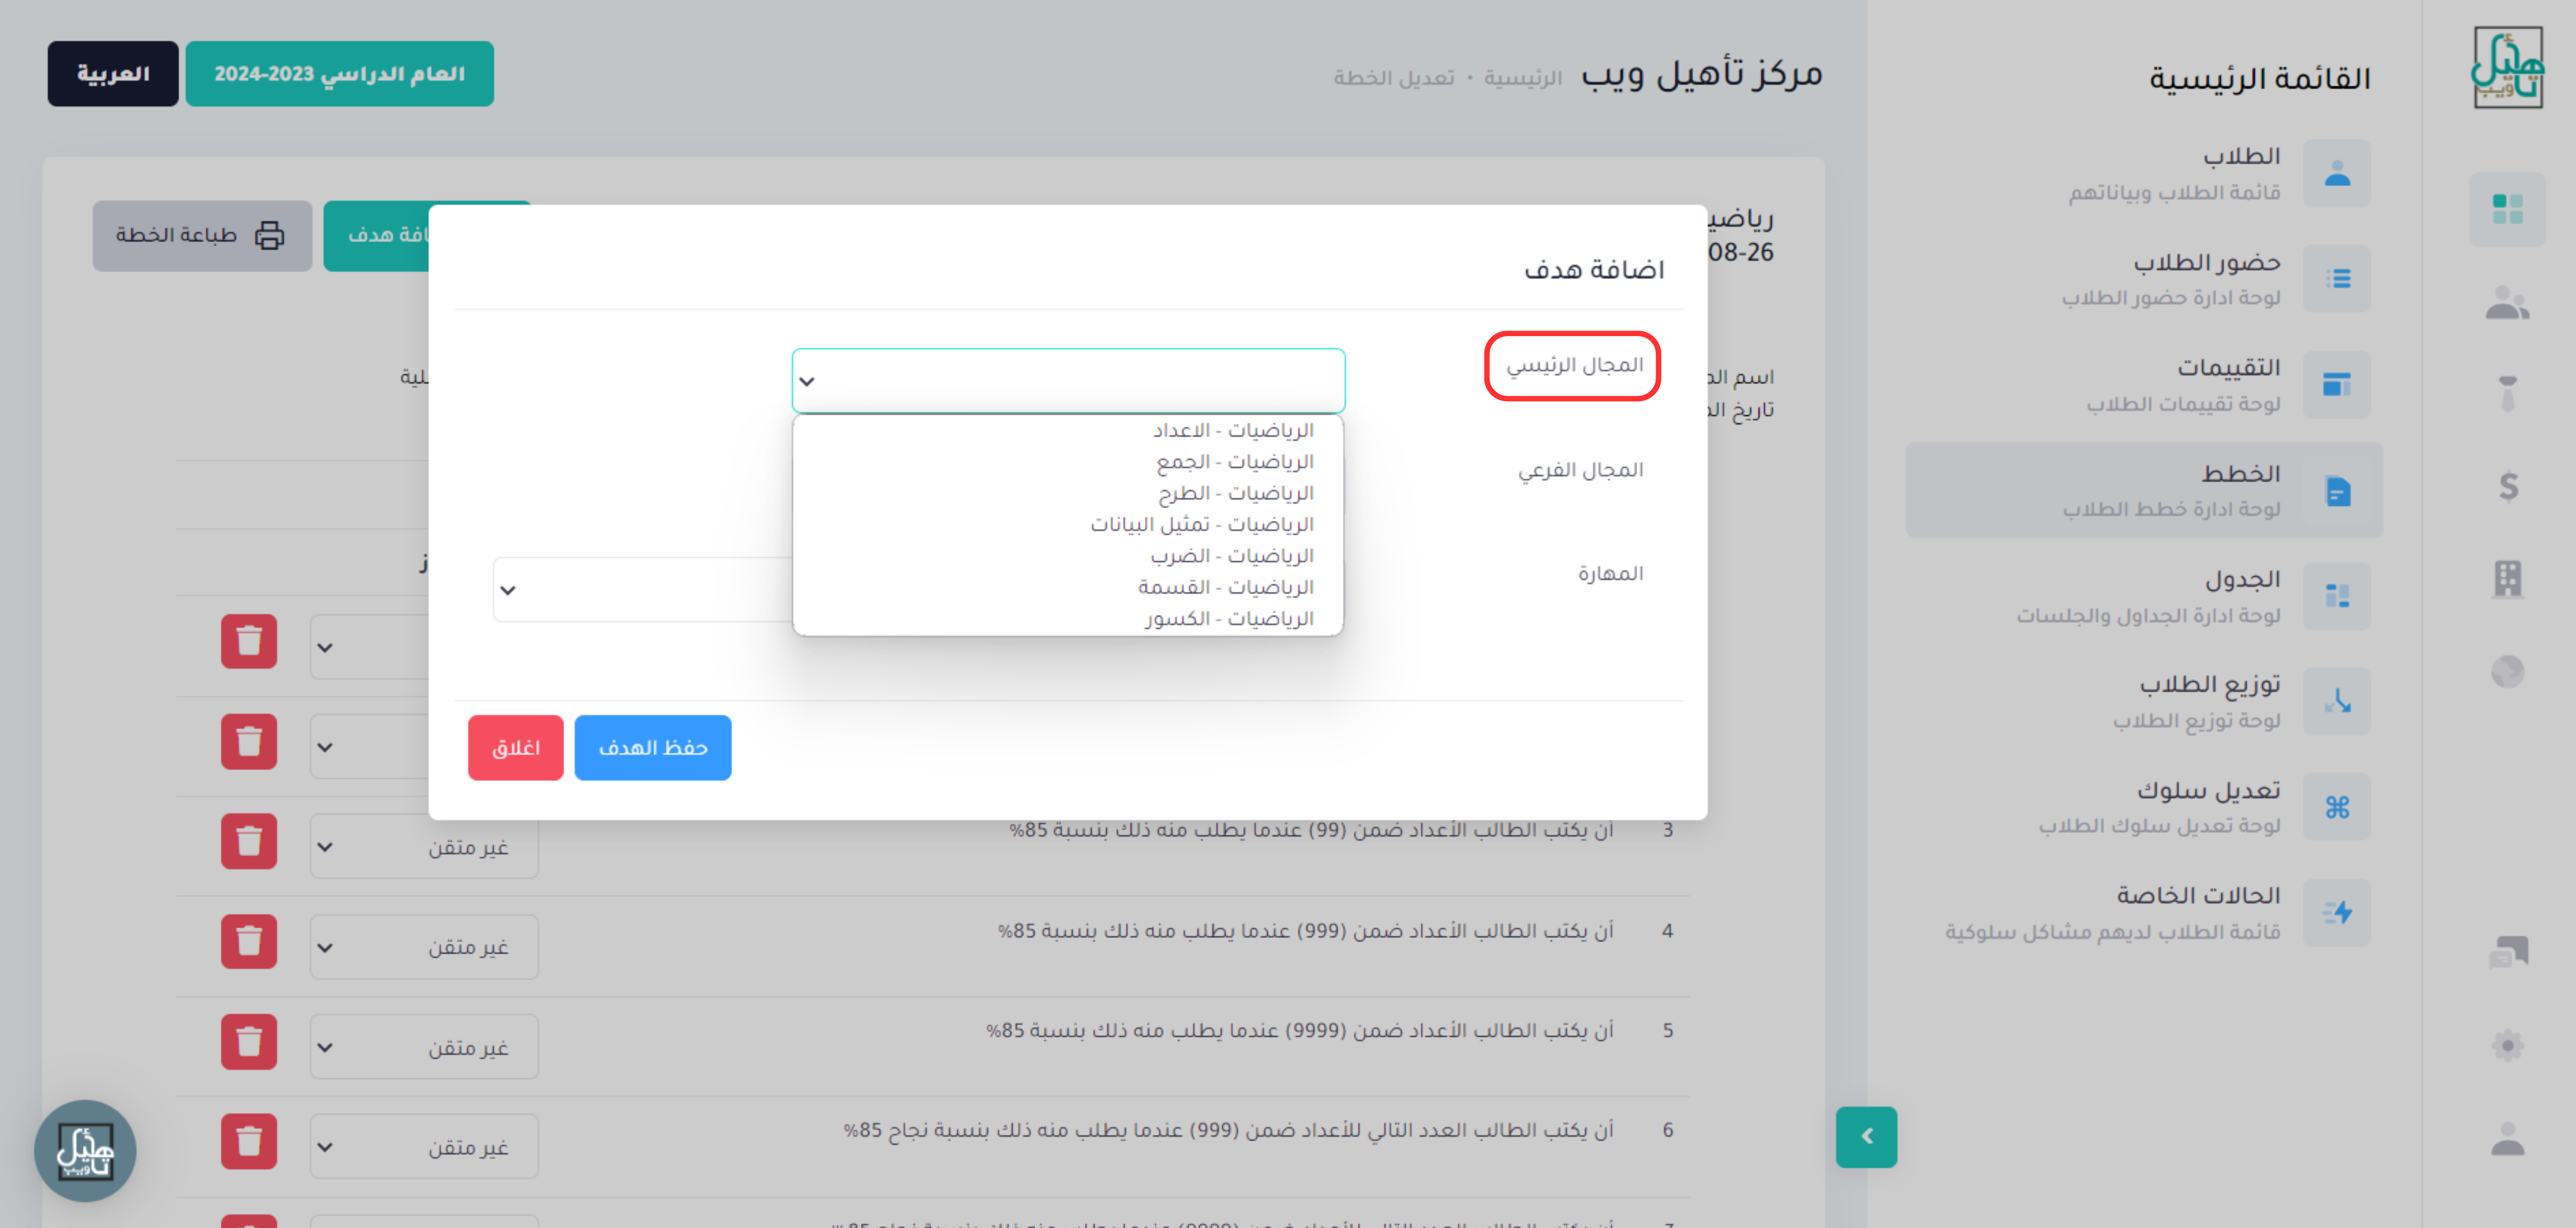
Task: Open the schedule grid icon
Action: click(2337, 597)
